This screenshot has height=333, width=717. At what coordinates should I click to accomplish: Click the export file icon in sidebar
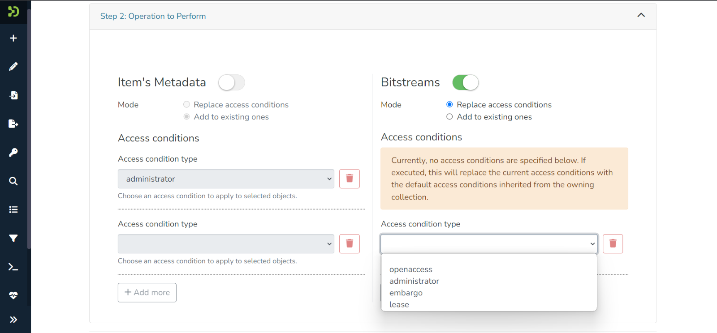click(x=13, y=124)
